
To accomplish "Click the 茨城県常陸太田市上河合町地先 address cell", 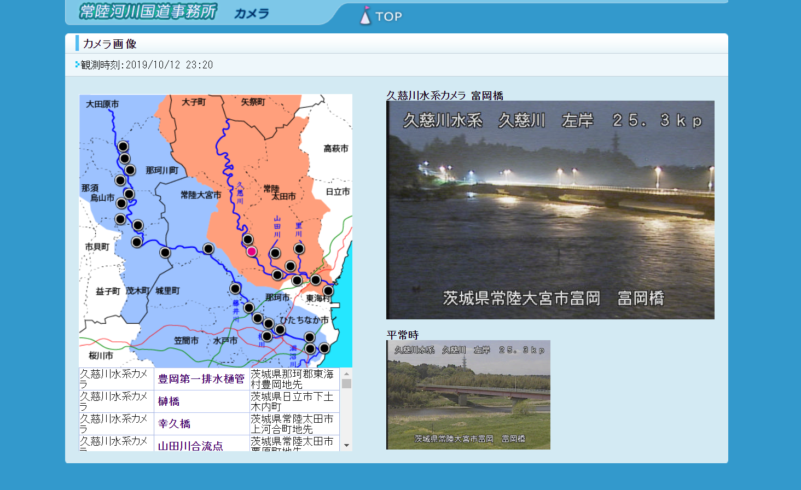I will click(x=294, y=424).
